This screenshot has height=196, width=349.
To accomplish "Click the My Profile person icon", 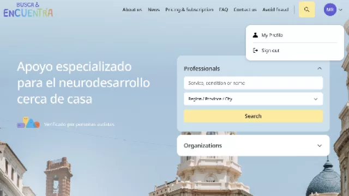I will [255, 35].
